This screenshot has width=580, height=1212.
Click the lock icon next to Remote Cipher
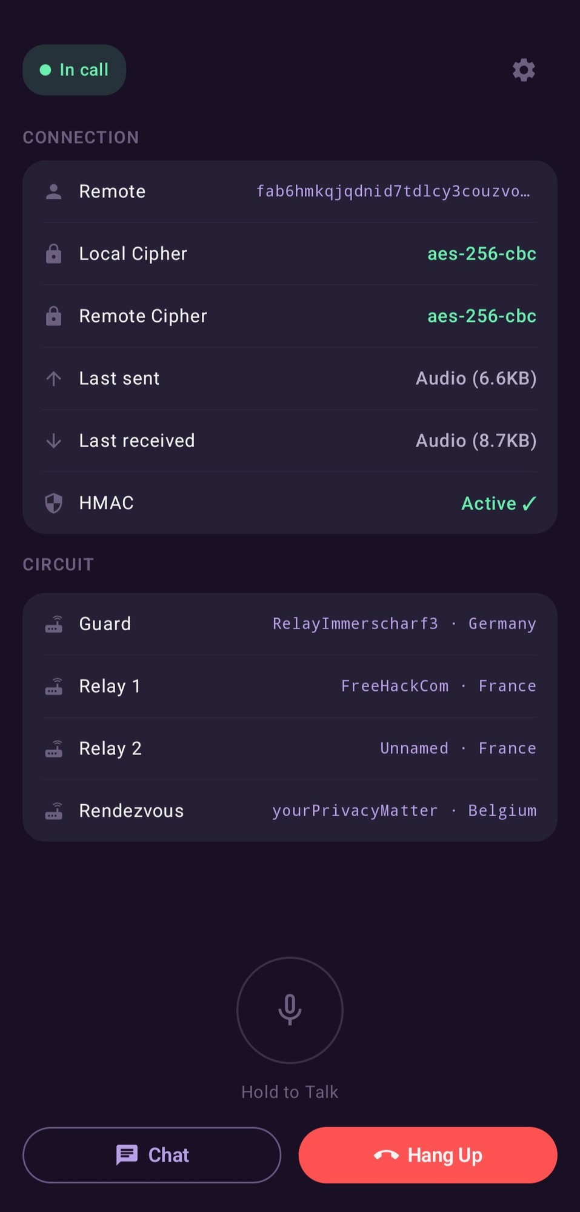click(54, 316)
